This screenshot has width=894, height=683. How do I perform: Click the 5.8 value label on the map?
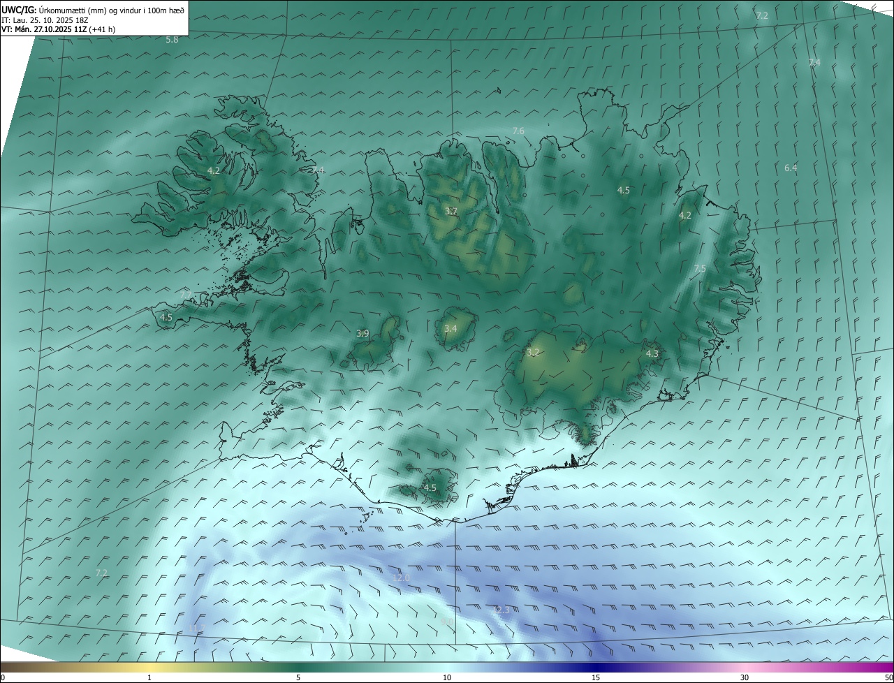point(172,40)
